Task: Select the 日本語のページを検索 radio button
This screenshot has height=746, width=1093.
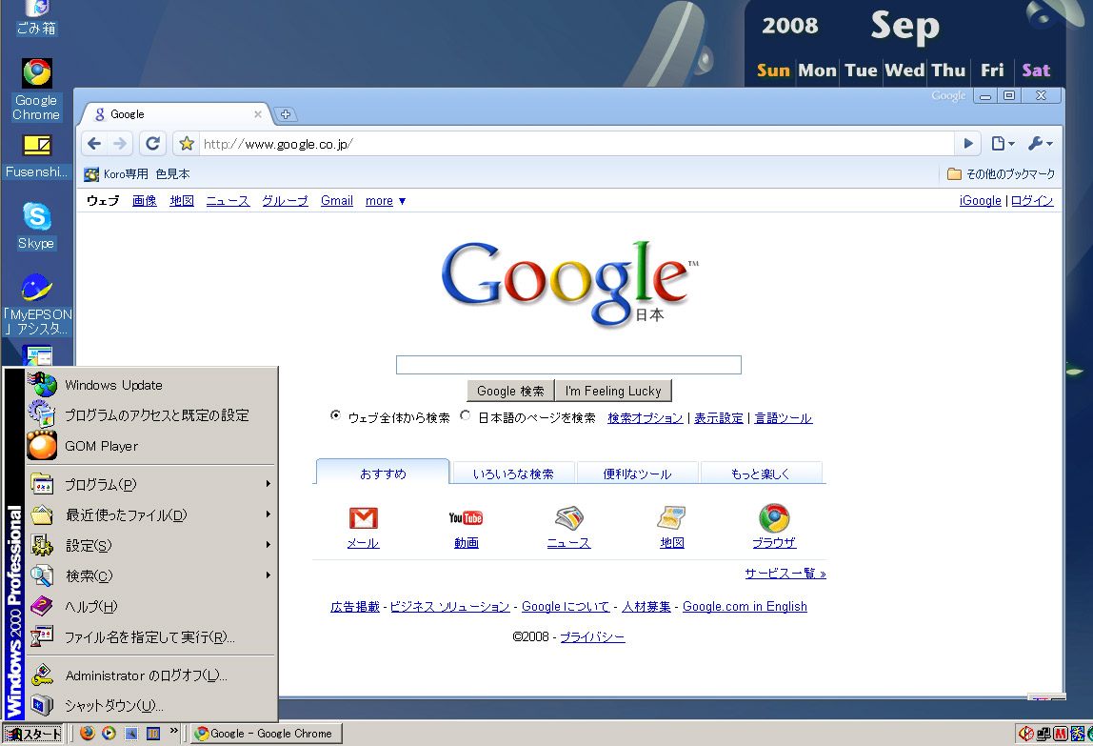Action: click(x=466, y=416)
